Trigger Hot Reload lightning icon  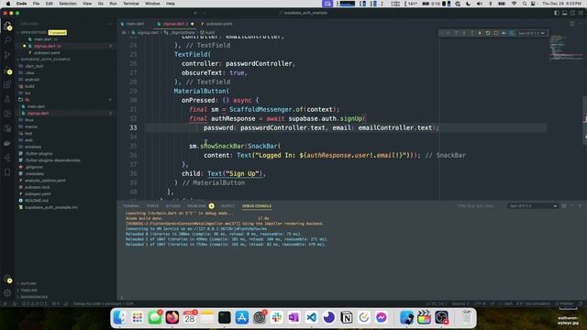pos(480,33)
